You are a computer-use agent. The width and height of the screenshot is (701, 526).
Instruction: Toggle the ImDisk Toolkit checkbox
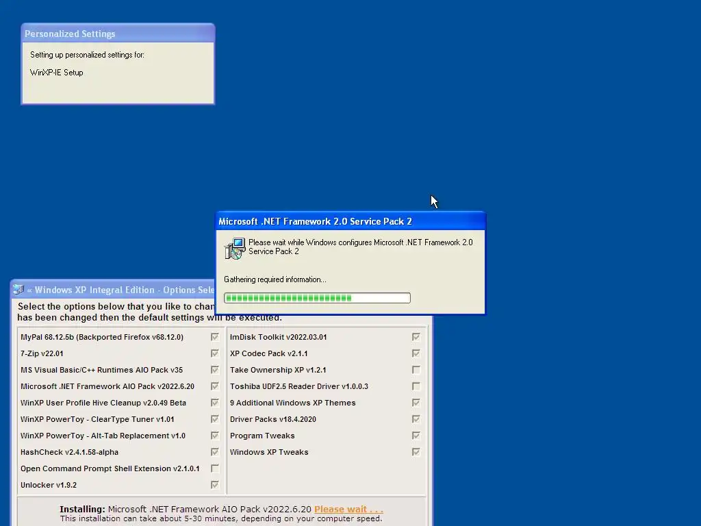[x=416, y=337]
